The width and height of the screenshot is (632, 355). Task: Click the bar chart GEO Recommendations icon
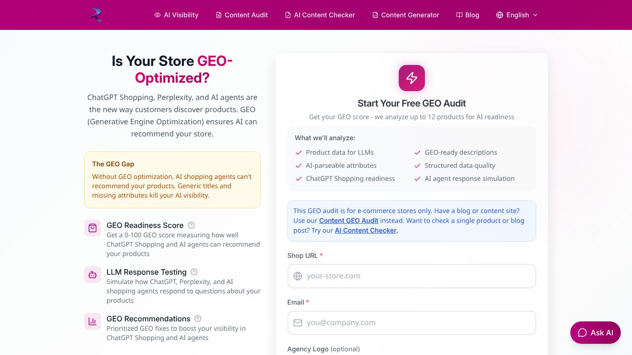93,321
